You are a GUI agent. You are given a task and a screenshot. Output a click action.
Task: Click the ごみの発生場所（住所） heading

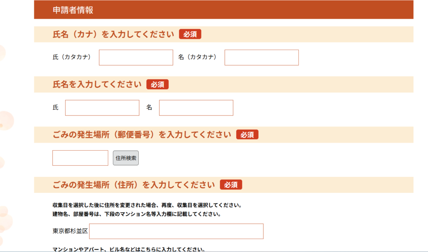[x=134, y=185]
